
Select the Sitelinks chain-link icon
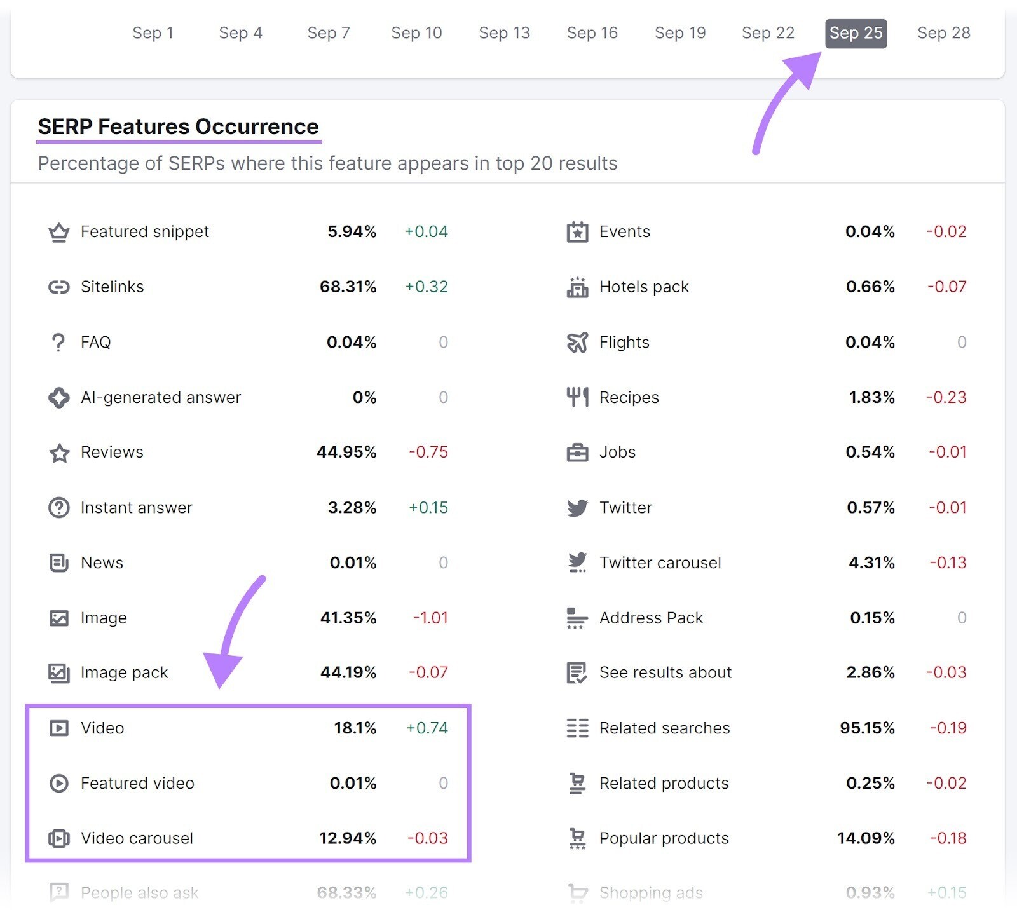pyautogui.click(x=58, y=287)
